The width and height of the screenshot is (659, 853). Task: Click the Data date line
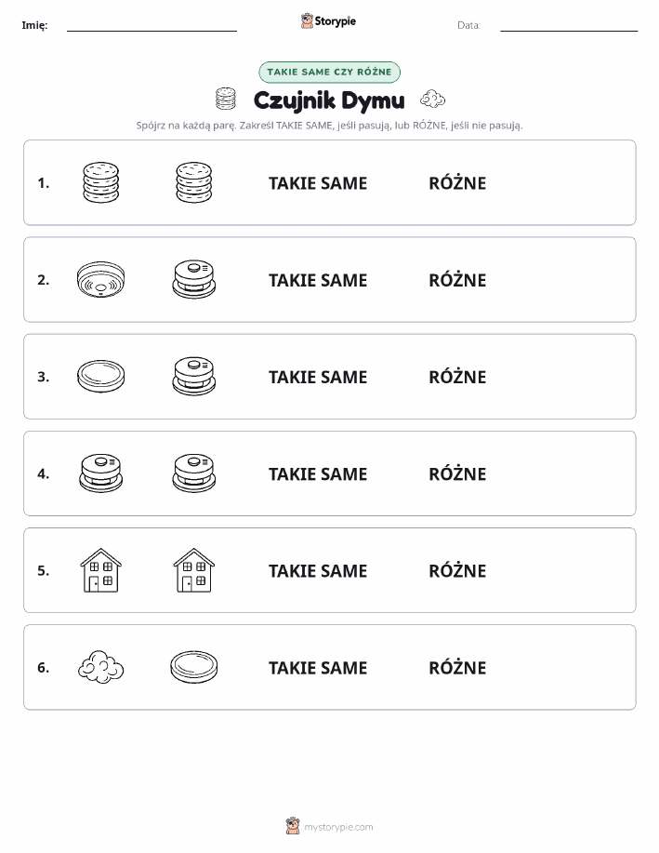[x=569, y=31]
